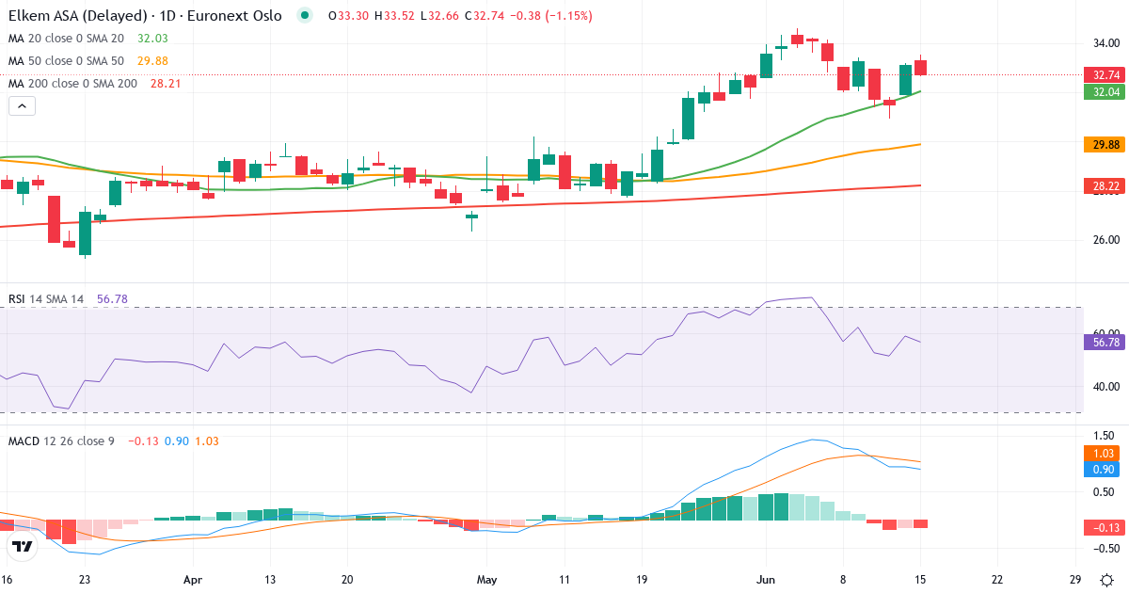Click the 34.00 price axis label
This screenshot has width=1129, height=593.
(x=1105, y=43)
